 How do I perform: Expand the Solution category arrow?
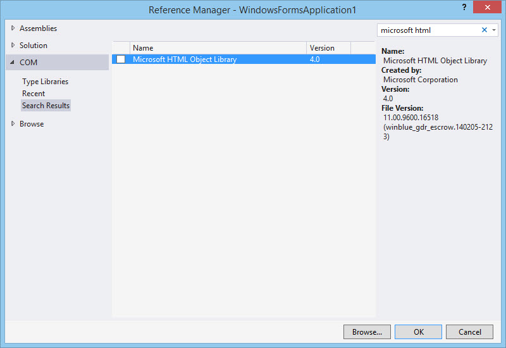coord(13,46)
